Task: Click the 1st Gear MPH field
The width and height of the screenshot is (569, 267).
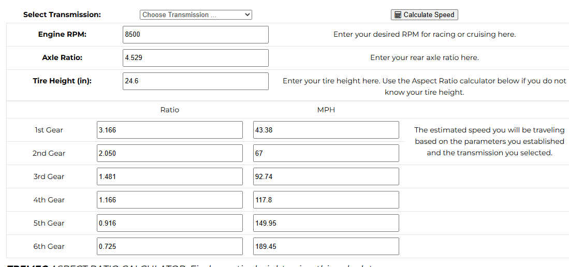Action: (x=326, y=130)
